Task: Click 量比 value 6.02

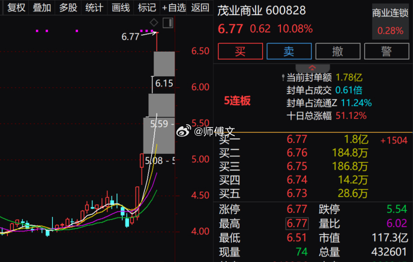Action: tap(397, 224)
